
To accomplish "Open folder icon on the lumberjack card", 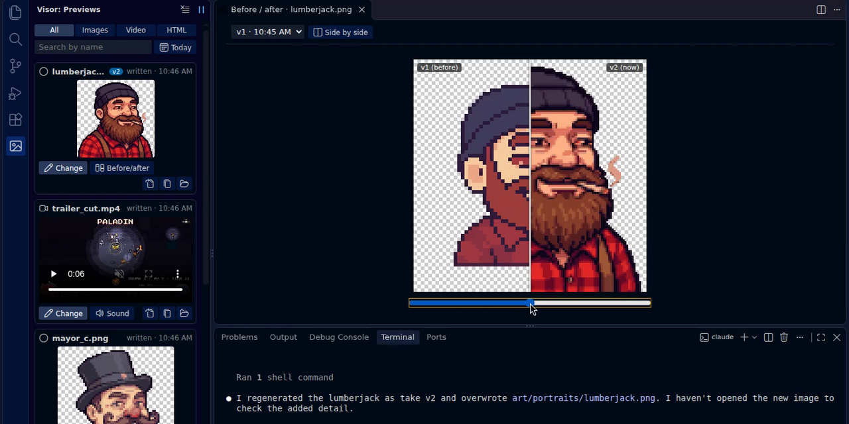I will click(x=184, y=184).
